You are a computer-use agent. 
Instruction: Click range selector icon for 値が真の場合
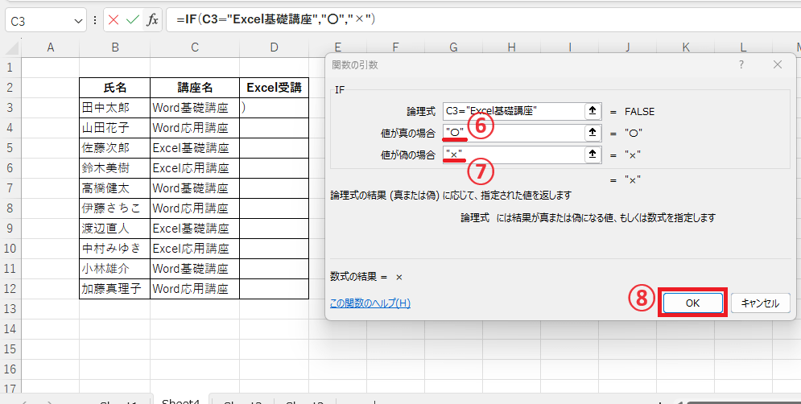[592, 133]
